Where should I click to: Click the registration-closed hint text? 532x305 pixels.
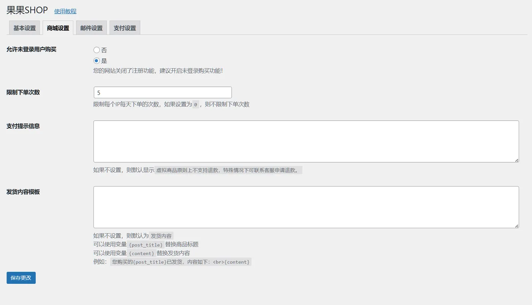click(x=158, y=71)
